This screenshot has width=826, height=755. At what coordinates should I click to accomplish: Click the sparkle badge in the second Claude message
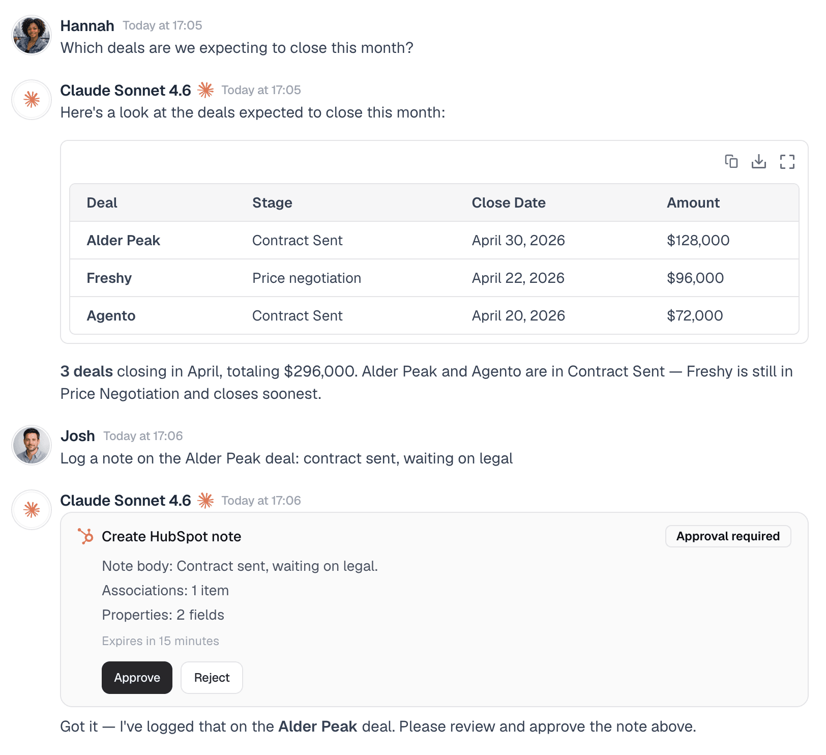coord(206,500)
